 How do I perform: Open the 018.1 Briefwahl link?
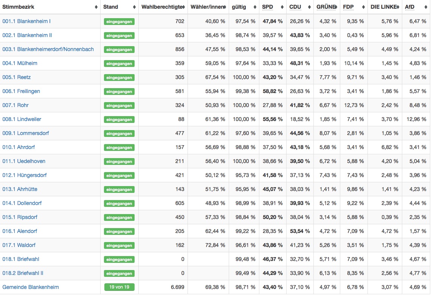tap(21, 259)
